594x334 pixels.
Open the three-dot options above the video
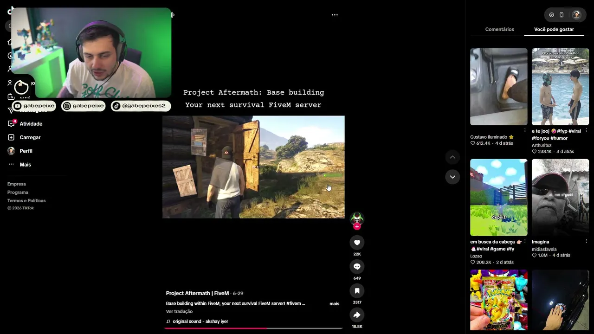[x=335, y=15]
